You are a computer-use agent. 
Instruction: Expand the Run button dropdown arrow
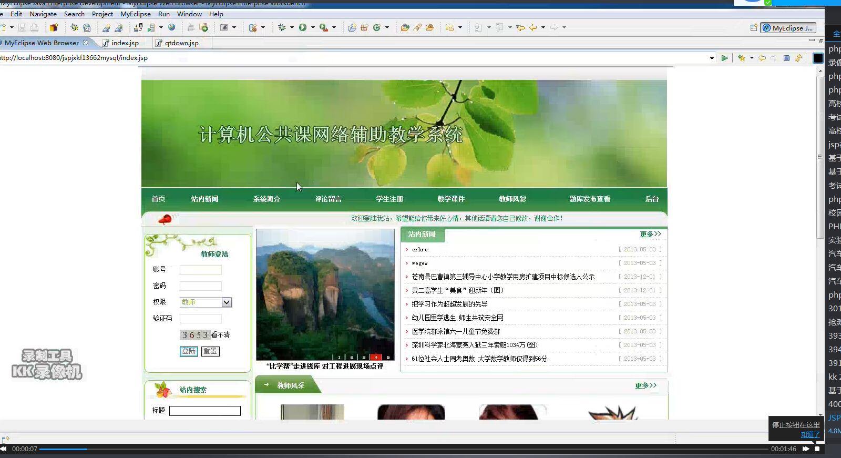[313, 27]
